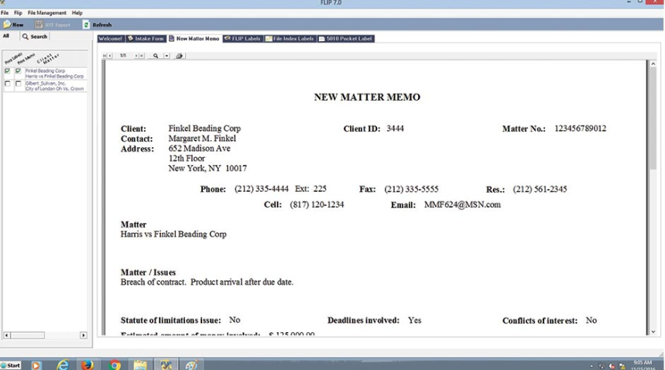This screenshot has width=665, height=370.
Task: Click the Print Memo column header
Action: tap(26, 59)
